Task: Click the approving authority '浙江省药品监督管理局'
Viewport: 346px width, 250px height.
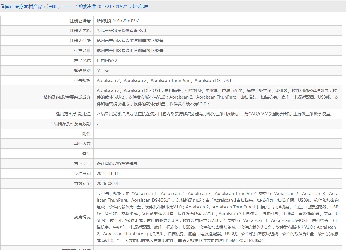Action: tap(117, 164)
